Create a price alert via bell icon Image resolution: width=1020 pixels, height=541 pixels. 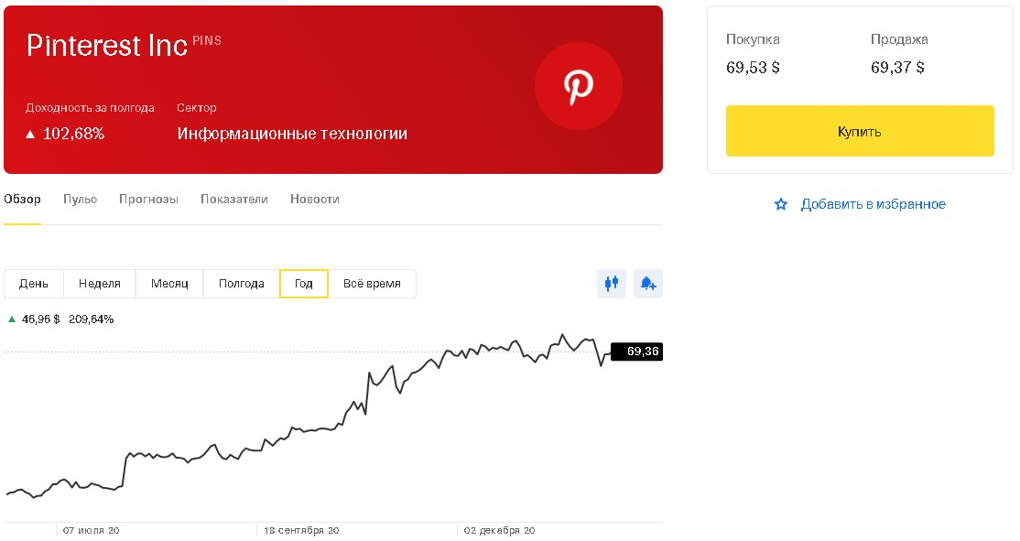[x=648, y=284]
